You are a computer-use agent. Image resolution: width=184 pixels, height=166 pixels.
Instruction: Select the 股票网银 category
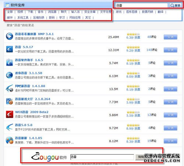[x=148, y=12]
